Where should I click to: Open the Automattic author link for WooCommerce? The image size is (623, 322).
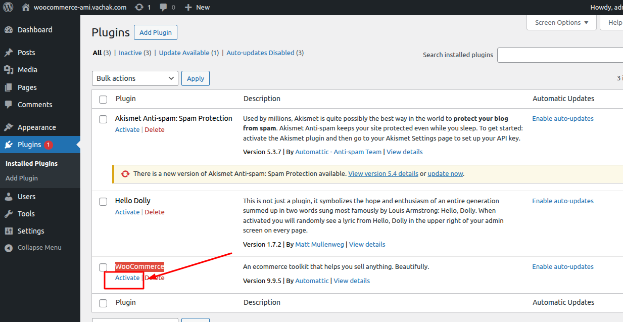(312, 281)
